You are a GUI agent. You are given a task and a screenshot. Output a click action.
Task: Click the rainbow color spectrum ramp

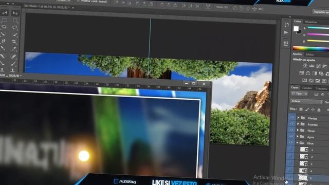pyautogui.click(x=310, y=48)
